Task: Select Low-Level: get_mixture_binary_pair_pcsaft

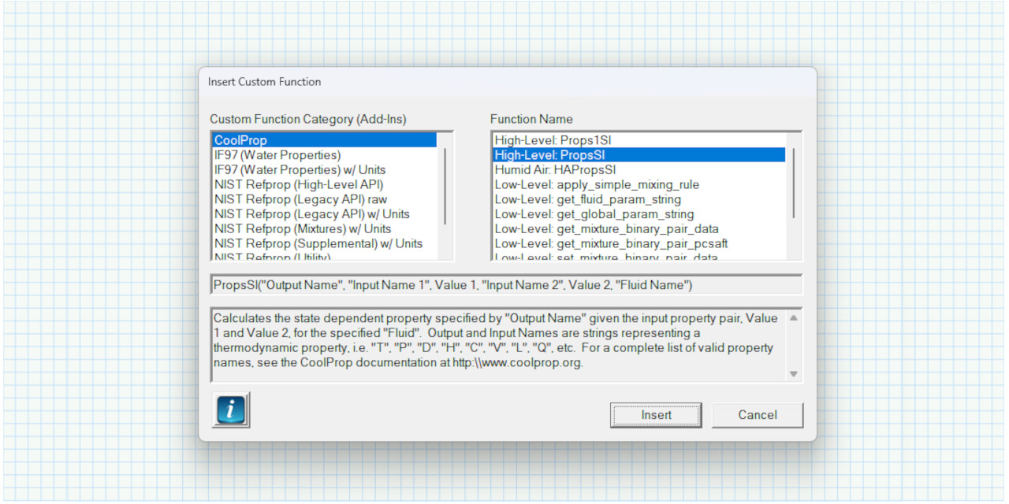Action: tap(639, 243)
